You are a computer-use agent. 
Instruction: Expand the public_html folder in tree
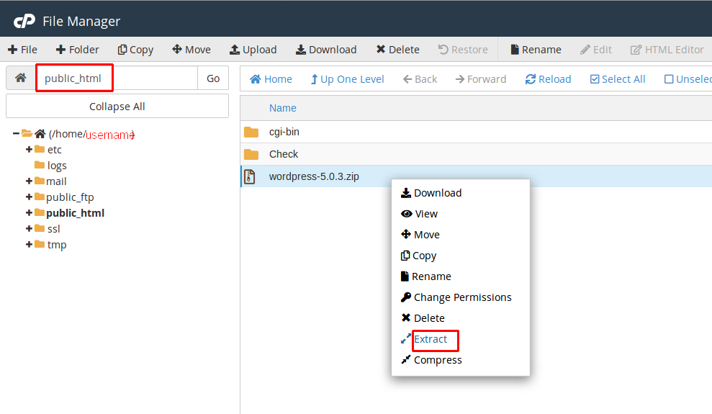pyautogui.click(x=29, y=213)
